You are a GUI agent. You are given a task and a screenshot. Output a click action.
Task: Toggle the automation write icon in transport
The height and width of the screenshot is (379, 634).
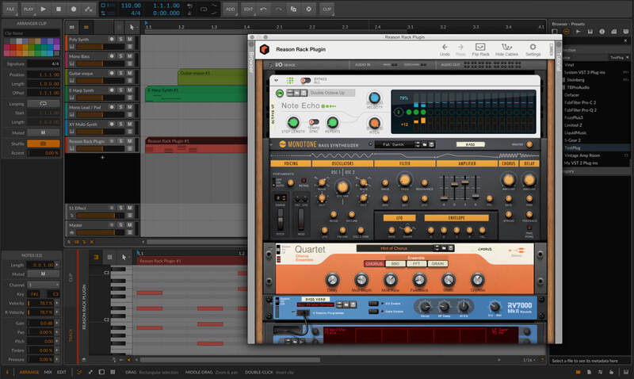88,9
